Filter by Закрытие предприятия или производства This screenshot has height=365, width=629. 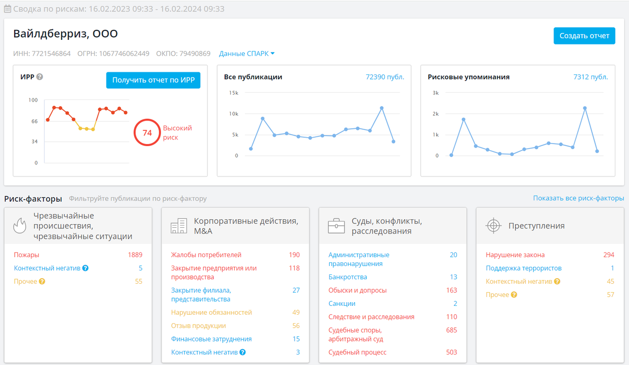click(x=214, y=272)
